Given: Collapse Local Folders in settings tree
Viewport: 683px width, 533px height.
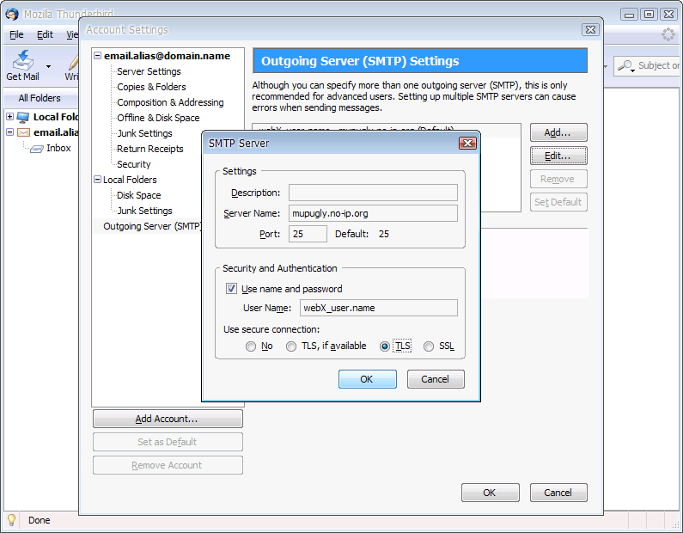Looking at the screenshot, I should coord(97,180).
